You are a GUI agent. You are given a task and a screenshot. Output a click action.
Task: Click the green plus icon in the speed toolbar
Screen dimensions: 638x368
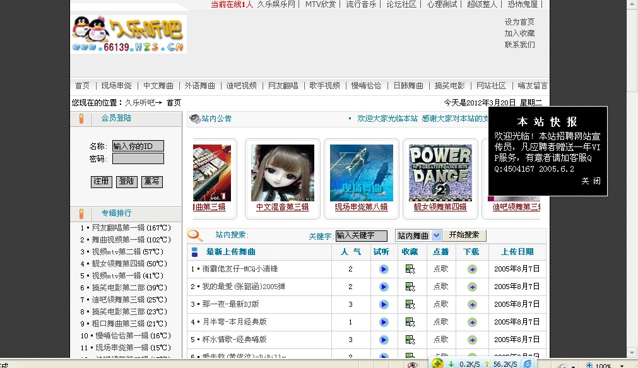[x=437, y=364]
